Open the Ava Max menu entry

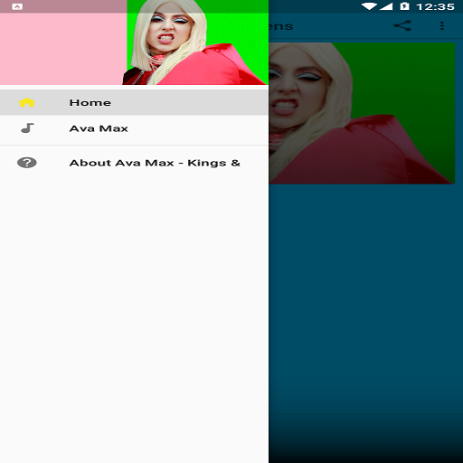[x=134, y=128]
